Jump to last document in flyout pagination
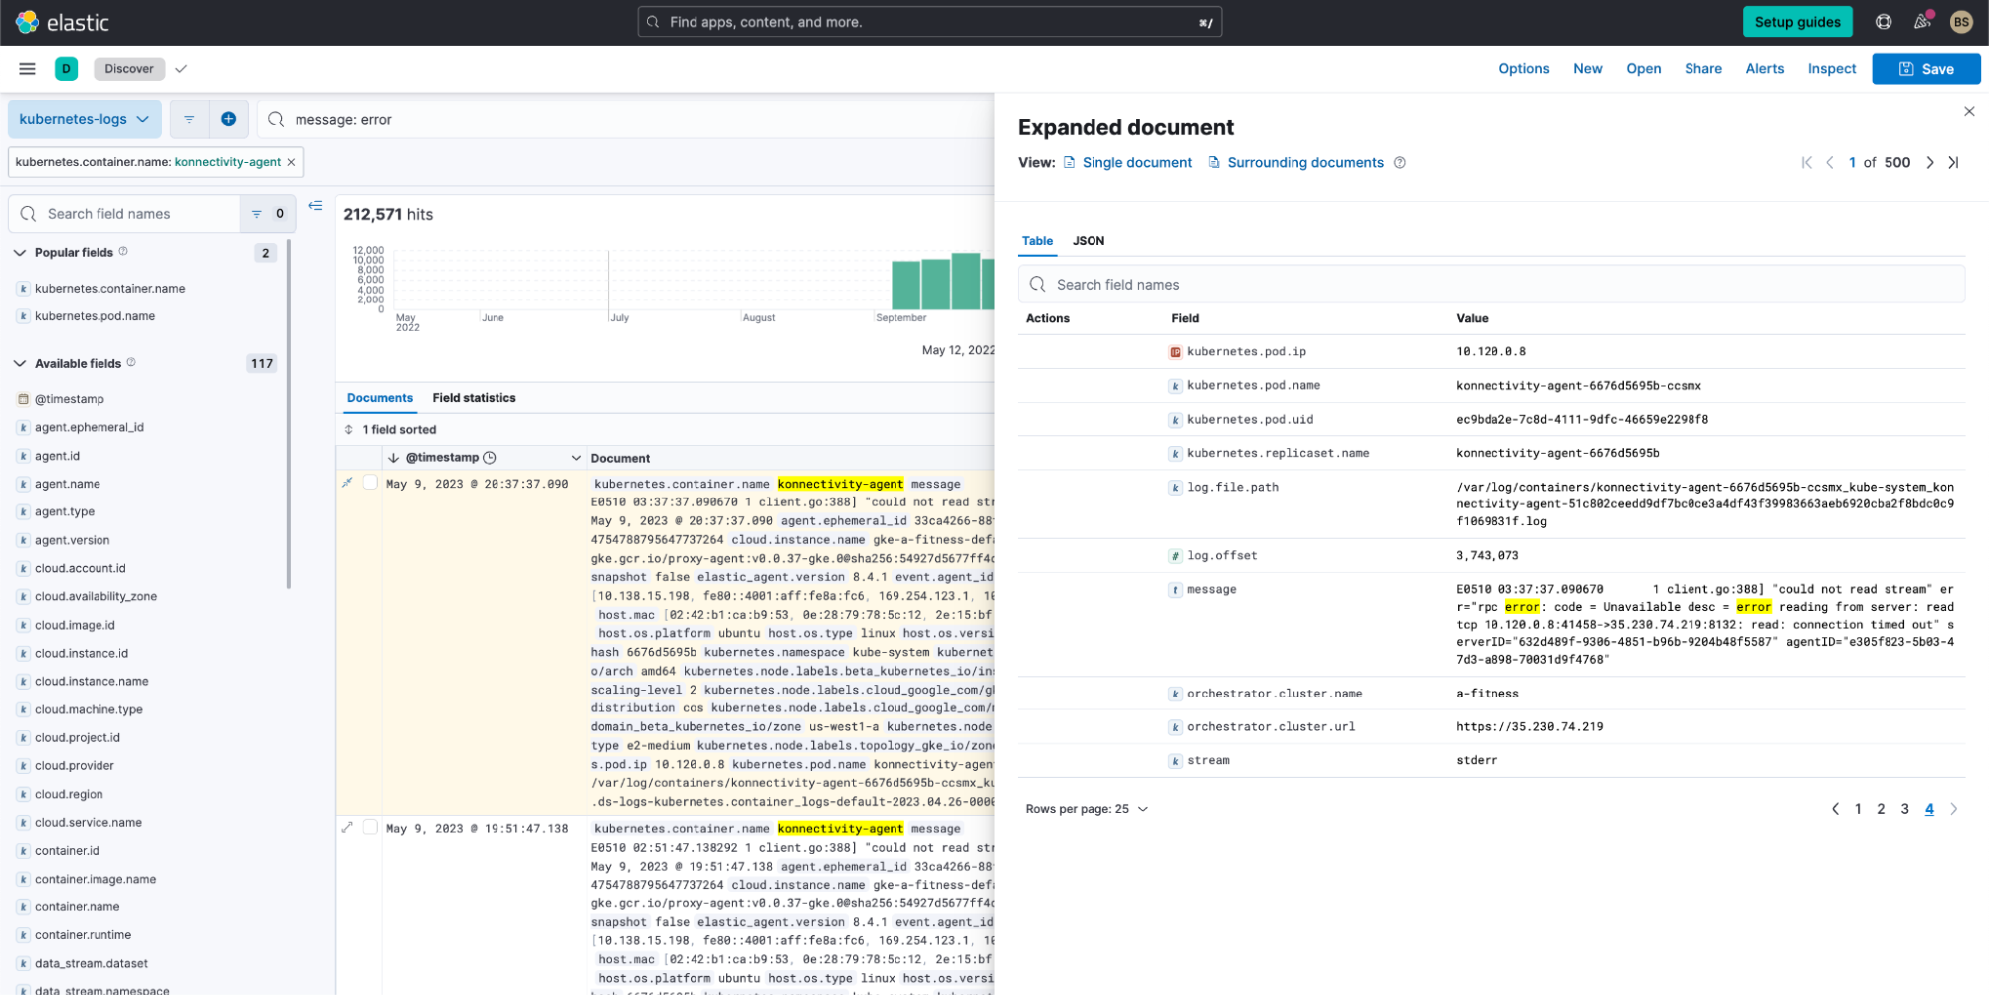The height and width of the screenshot is (996, 1989). [1953, 163]
